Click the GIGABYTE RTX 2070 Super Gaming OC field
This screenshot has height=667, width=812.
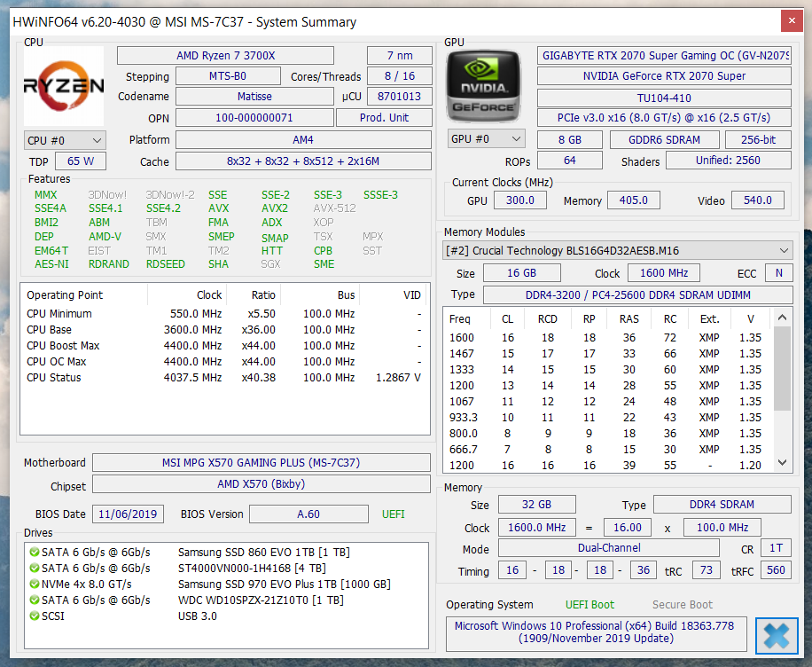pyautogui.click(x=665, y=56)
